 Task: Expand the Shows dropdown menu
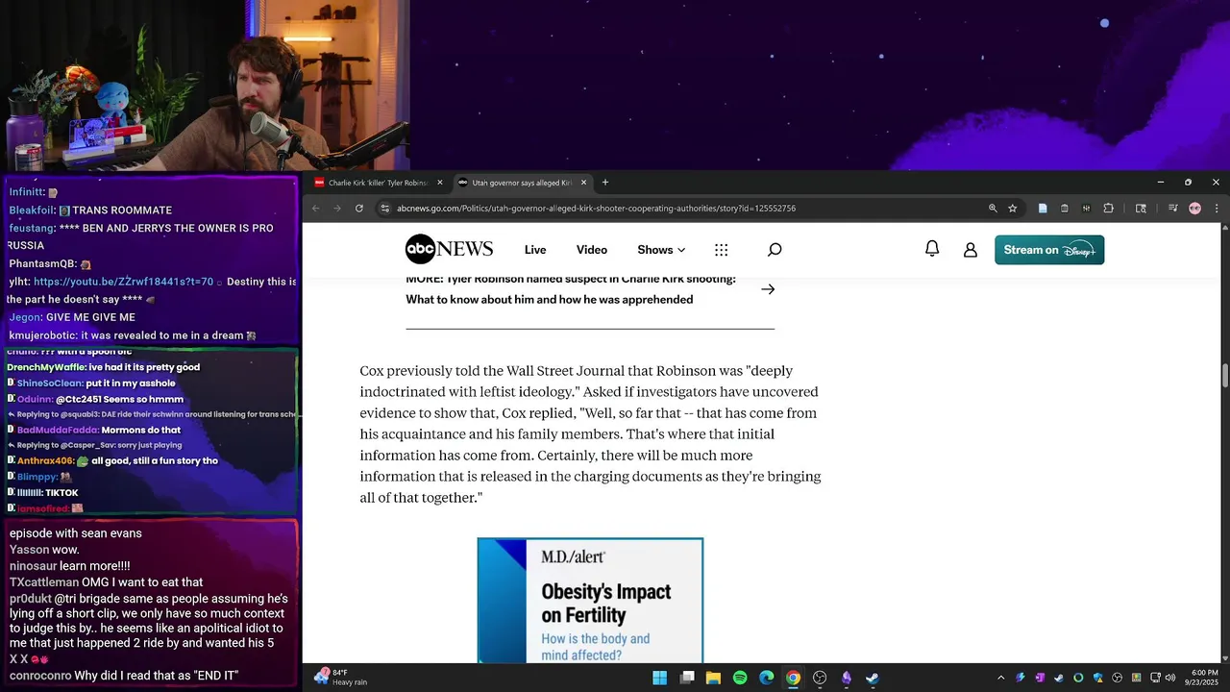click(661, 250)
